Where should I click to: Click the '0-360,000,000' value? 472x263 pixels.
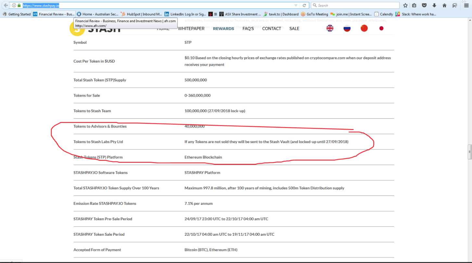(x=198, y=96)
